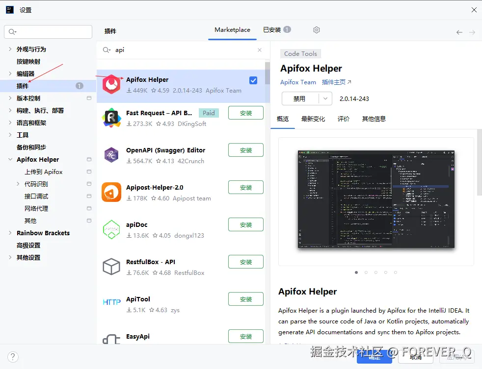
Task: Click the Paid tag on Fast Request
Action: click(209, 113)
